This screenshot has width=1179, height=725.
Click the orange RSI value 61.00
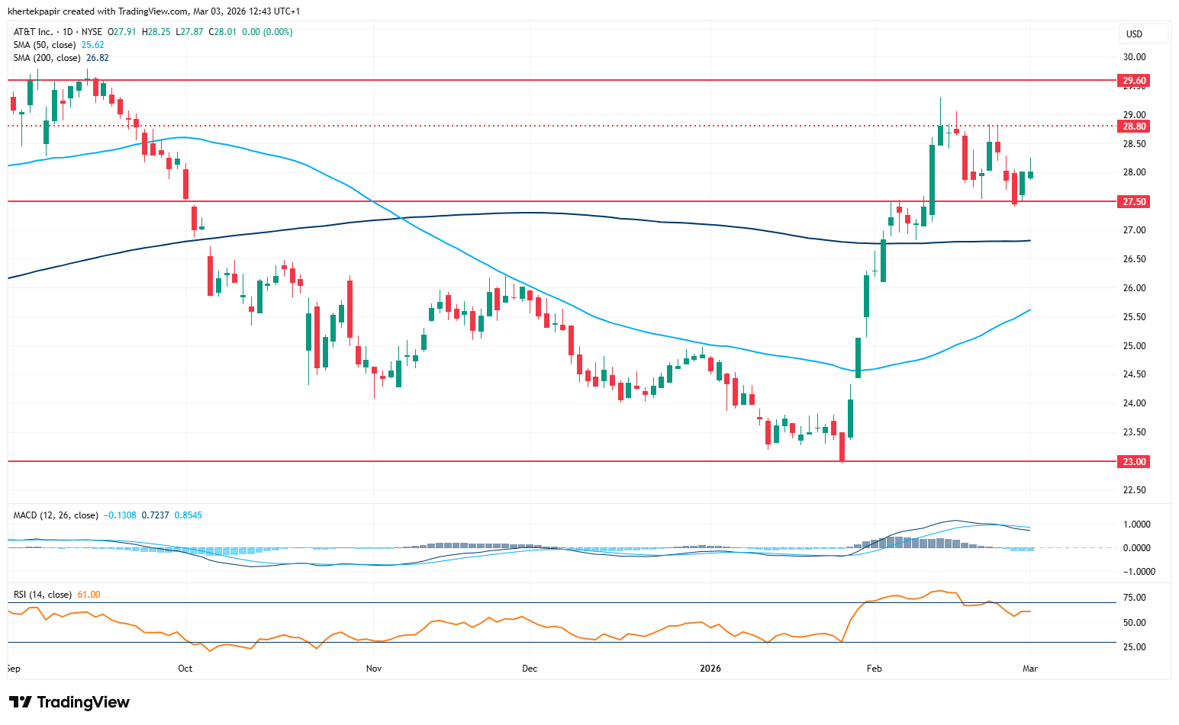coord(89,595)
